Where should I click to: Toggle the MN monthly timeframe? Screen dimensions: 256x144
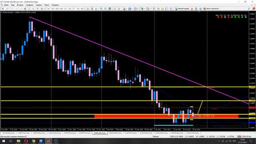tap(82, 9)
